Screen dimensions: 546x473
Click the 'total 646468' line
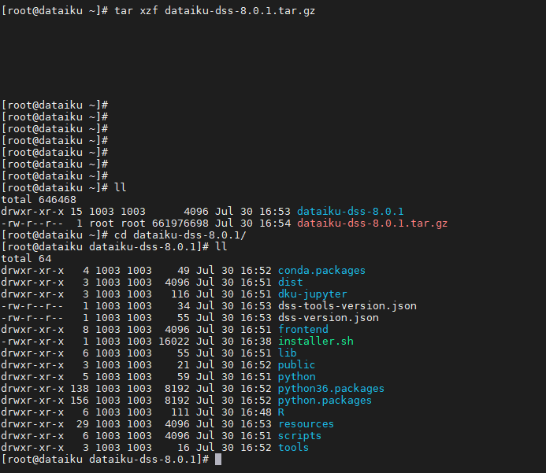[x=39, y=200]
